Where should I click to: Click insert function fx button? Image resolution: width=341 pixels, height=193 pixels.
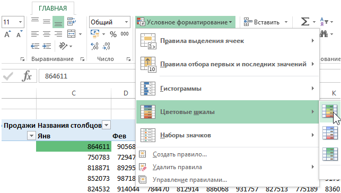(27, 76)
